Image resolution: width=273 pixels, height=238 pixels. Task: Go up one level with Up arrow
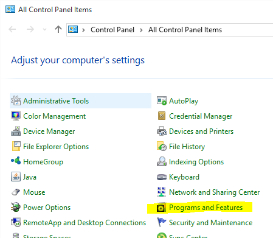58,29
